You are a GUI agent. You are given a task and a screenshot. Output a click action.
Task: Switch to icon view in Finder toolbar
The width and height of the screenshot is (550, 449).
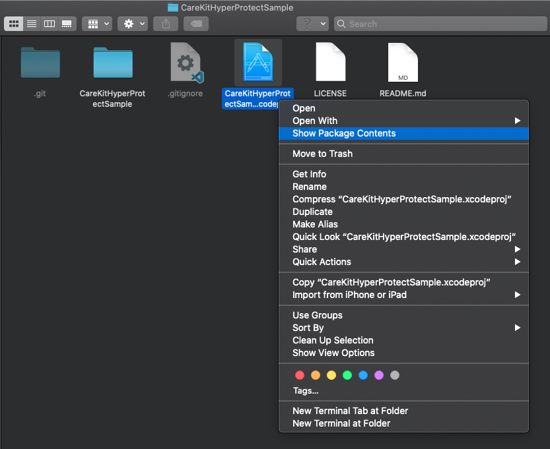pos(14,24)
